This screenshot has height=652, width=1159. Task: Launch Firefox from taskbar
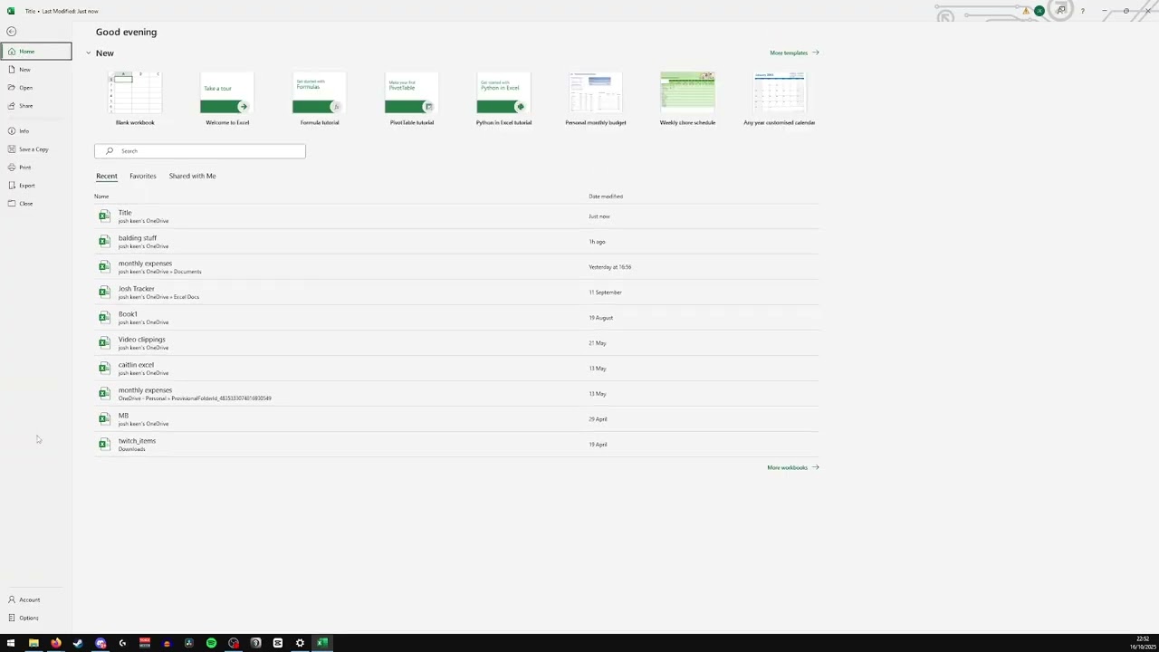55,643
